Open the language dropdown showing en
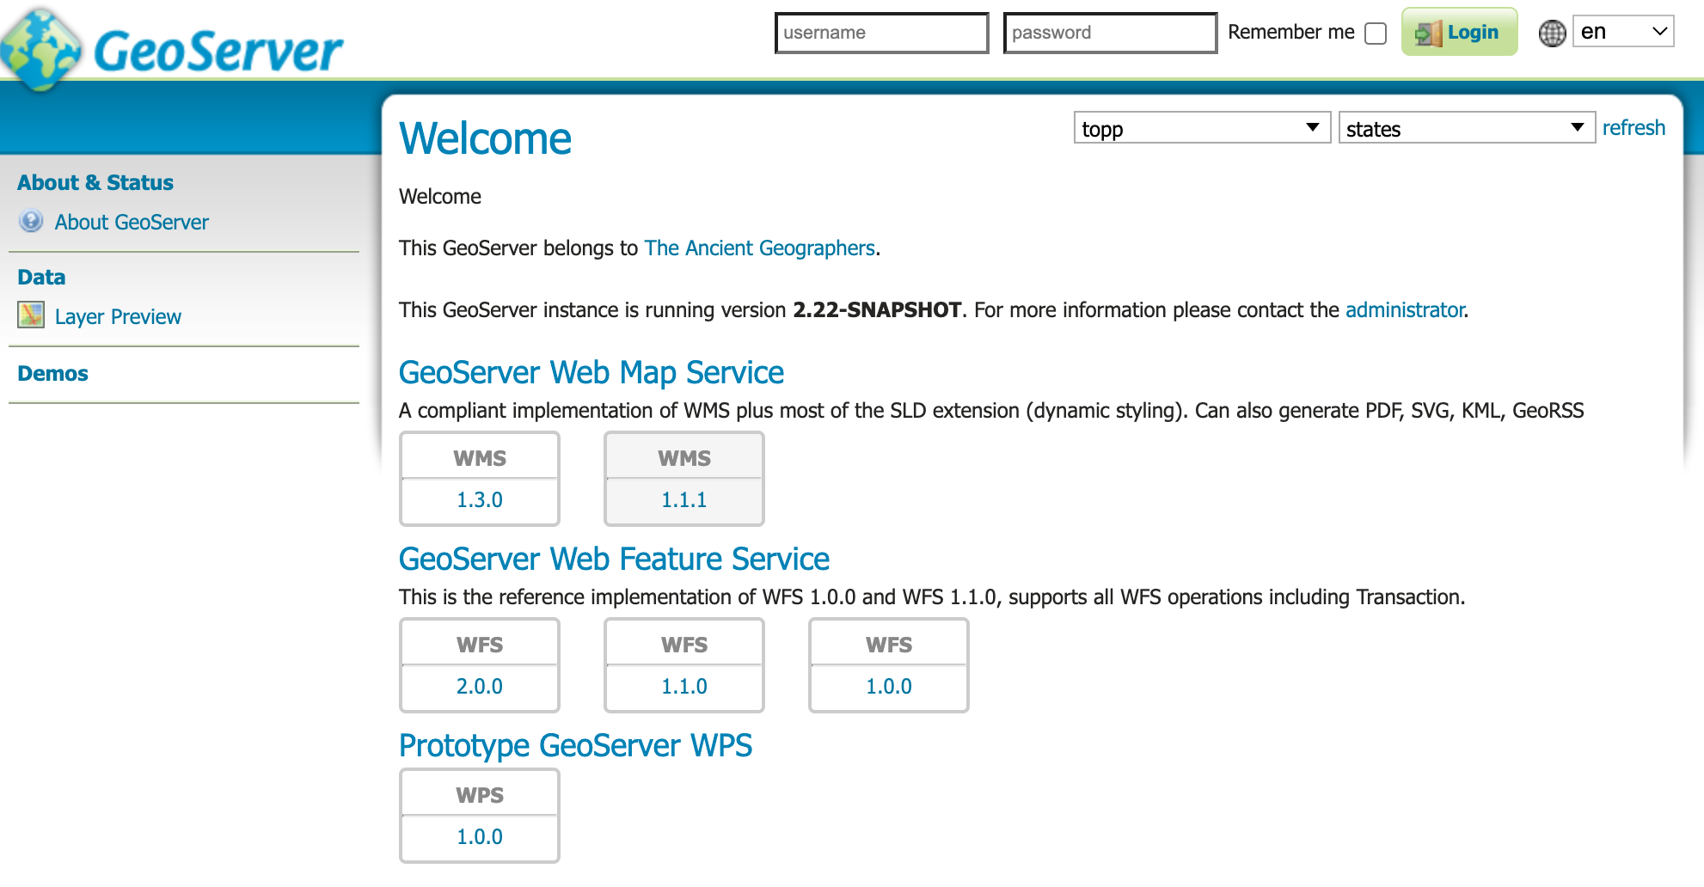The width and height of the screenshot is (1704, 887). point(1622,32)
